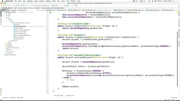Click the gutter icon on line 13
180x101 pixels.
pos(50,12)
